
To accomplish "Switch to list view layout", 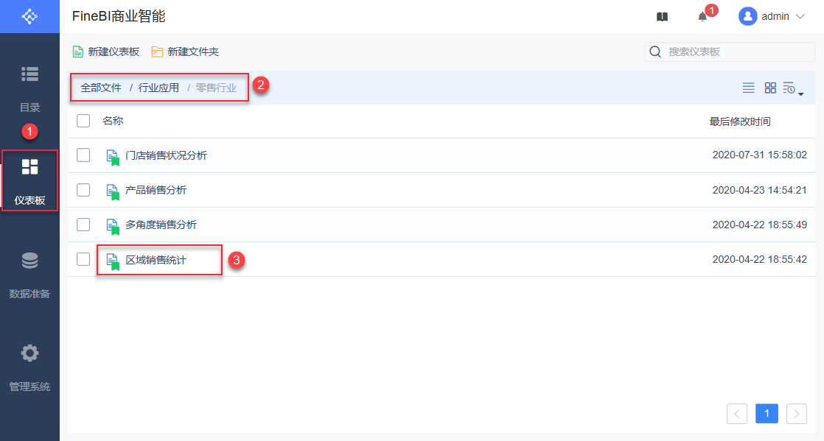I will click(748, 88).
